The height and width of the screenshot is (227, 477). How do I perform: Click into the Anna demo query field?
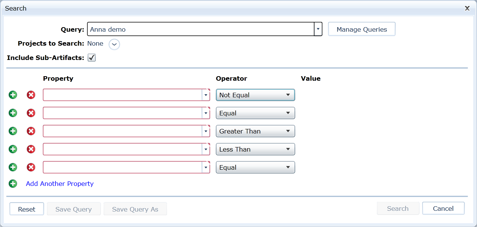click(201, 29)
